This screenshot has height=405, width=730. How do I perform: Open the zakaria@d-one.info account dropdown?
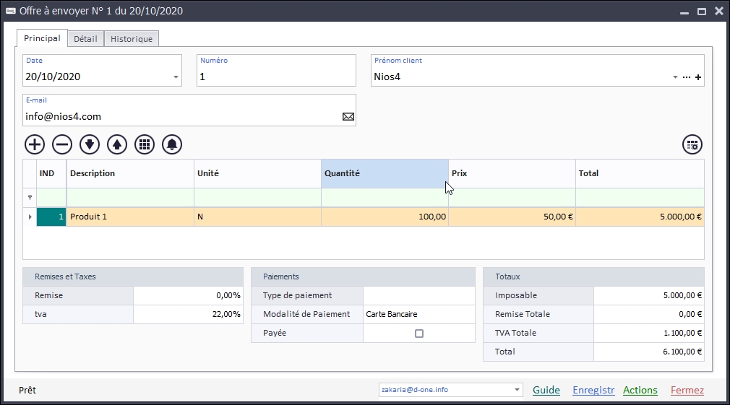[x=517, y=390]
